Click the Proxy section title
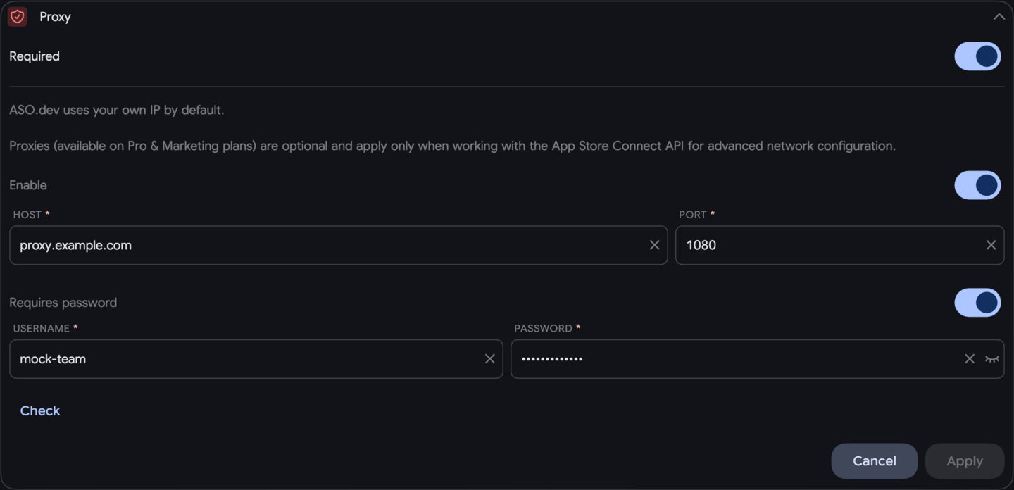The width and height of the screenshot is (1014, 490). [55, 17]
